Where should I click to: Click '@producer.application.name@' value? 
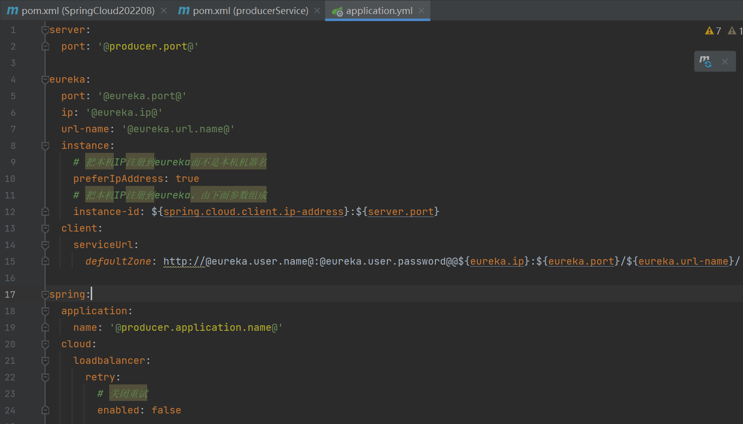(x=196, y=328)
